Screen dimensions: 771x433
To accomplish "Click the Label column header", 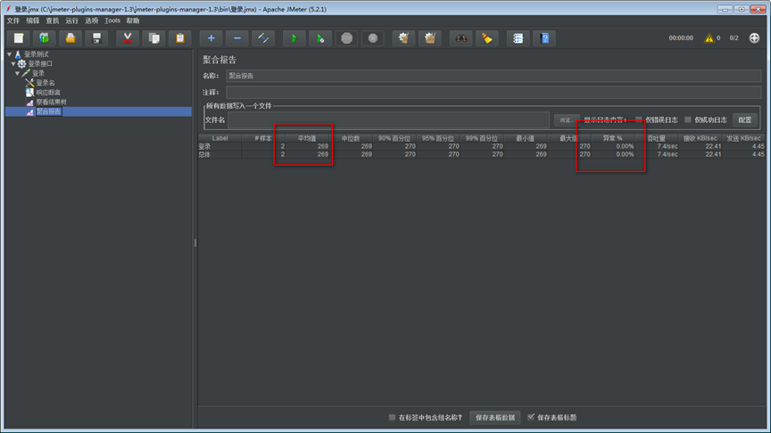I will coord(220,138).
